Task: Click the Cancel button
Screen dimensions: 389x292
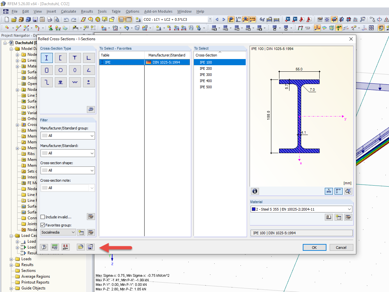Action: coord(341,247)
